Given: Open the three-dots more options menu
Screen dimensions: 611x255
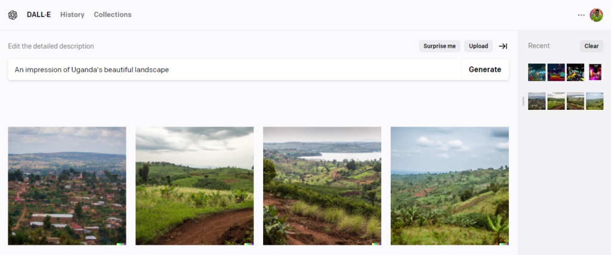Looking at the screenshot, I should click(x=581, y=15).
